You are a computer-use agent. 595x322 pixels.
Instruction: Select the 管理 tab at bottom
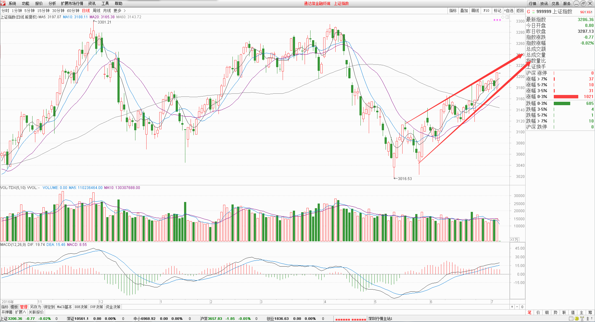(24, 307)
